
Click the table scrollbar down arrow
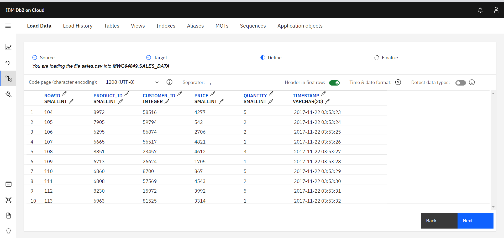click(x=493, y=207)
